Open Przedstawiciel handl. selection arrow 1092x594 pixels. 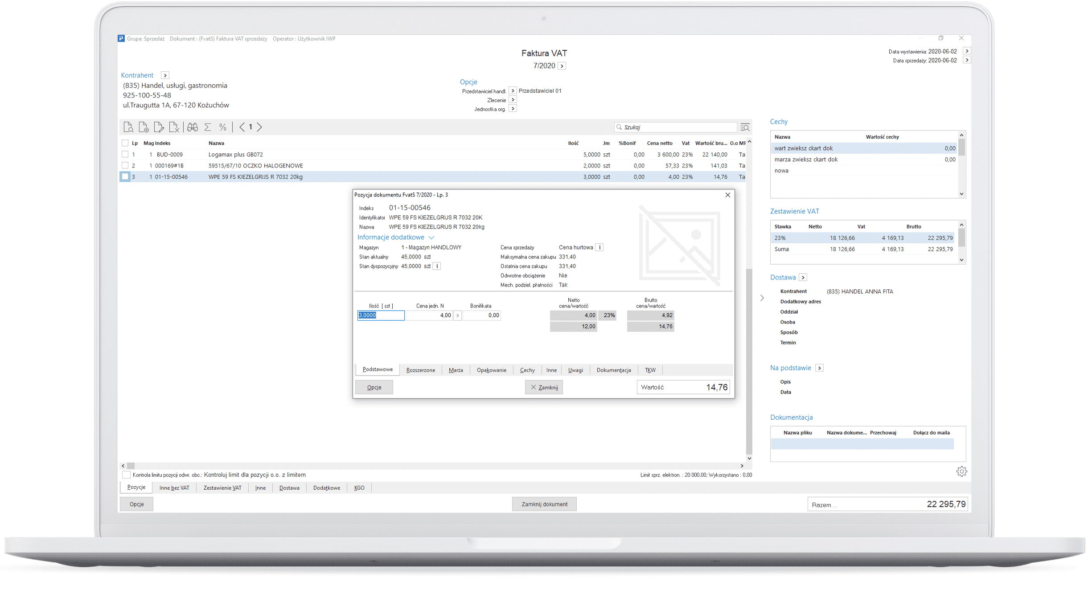(x=513, y=90)
